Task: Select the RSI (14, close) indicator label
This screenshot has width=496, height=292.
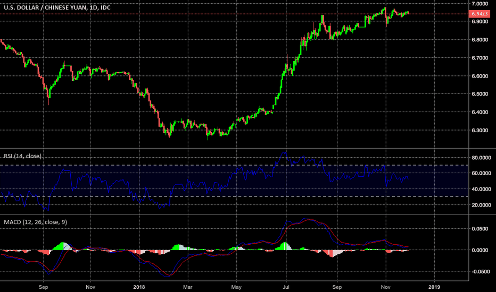Action: [x=22, y=156]
